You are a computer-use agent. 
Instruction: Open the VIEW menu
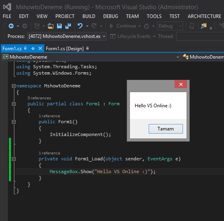click(42, 16)
